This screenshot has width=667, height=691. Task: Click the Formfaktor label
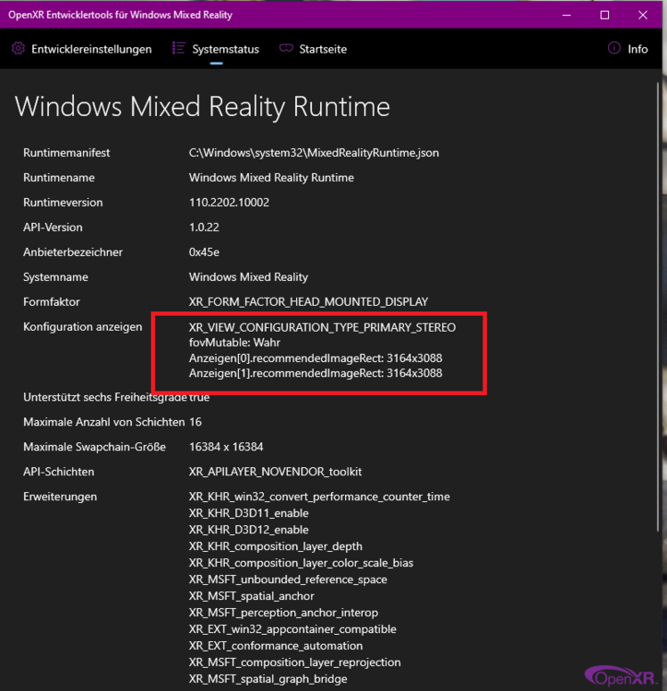(x=52, y=302)
